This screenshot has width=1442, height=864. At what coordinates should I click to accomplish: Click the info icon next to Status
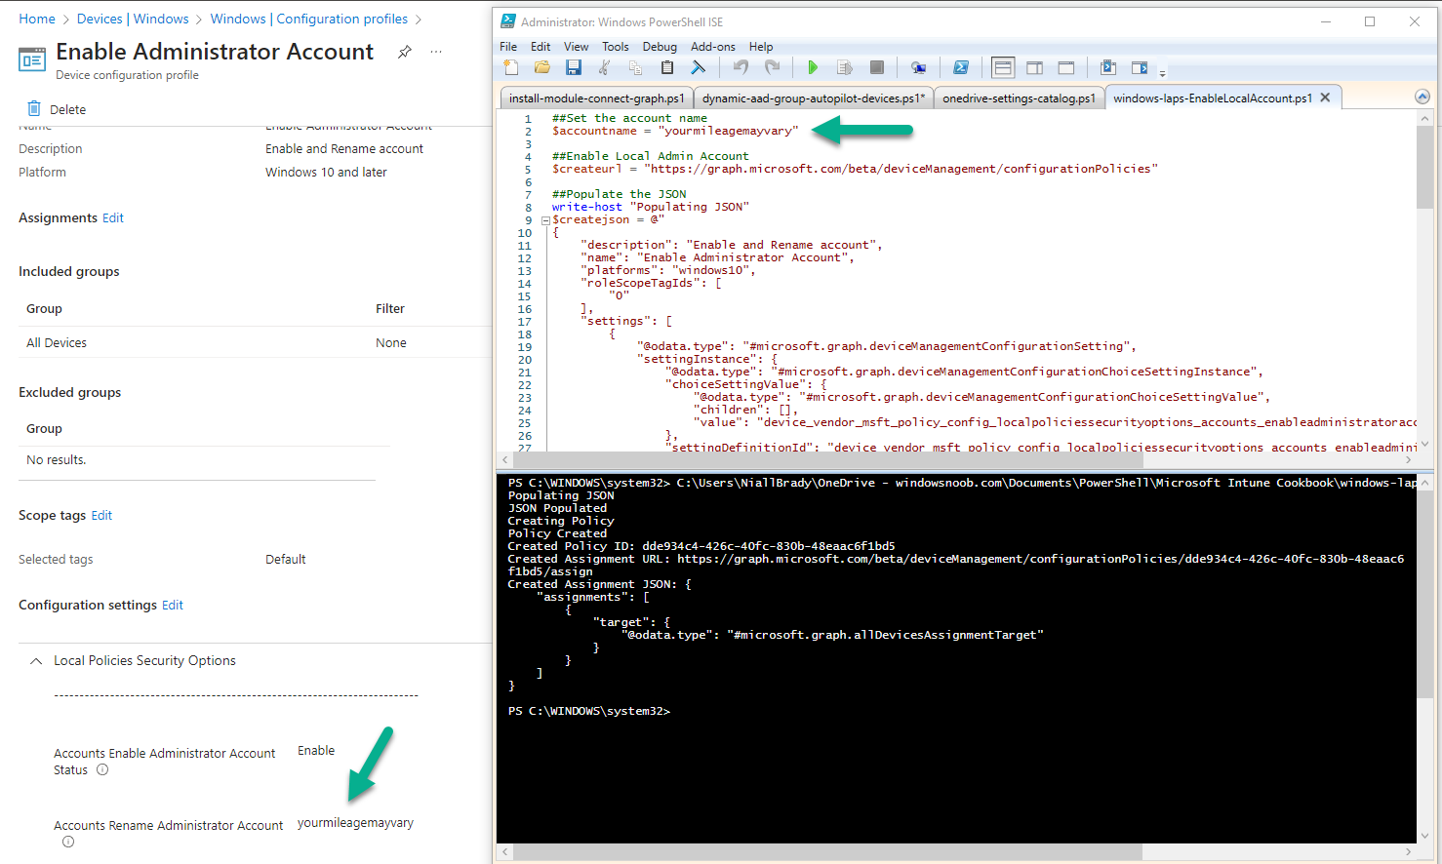click(102, 769)
